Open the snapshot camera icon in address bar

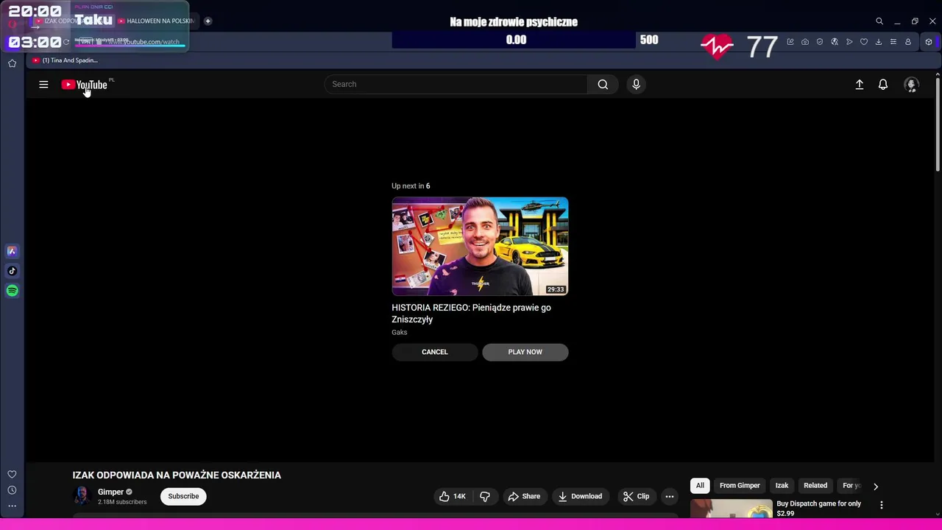click(x=805, y=42)
